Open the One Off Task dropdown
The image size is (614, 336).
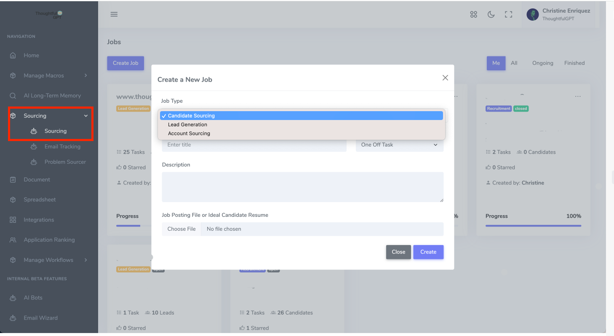click(399, 145)
